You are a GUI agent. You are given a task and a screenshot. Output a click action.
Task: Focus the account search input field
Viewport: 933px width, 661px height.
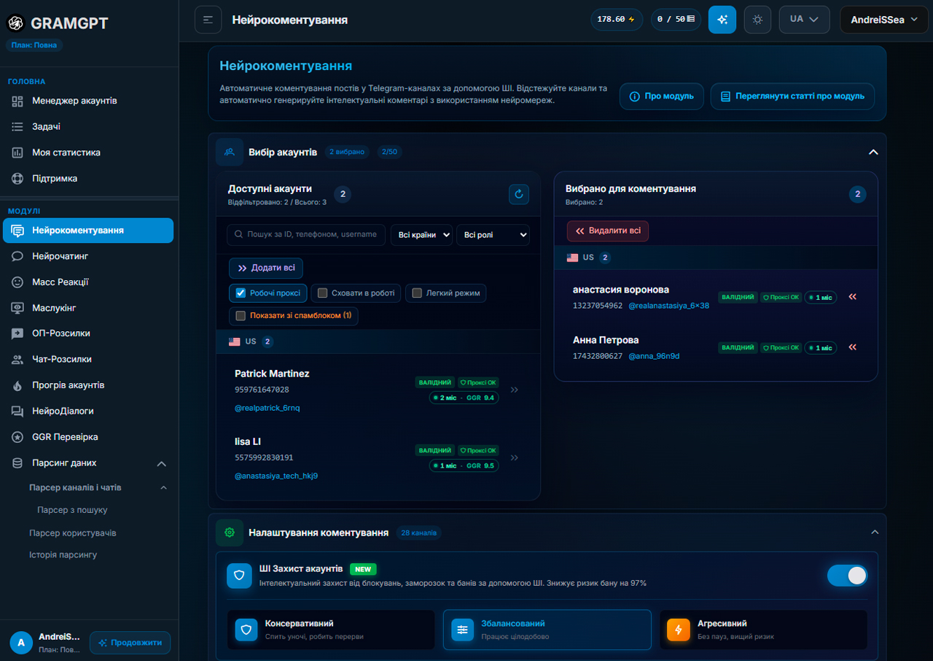(x=306, y=235)
